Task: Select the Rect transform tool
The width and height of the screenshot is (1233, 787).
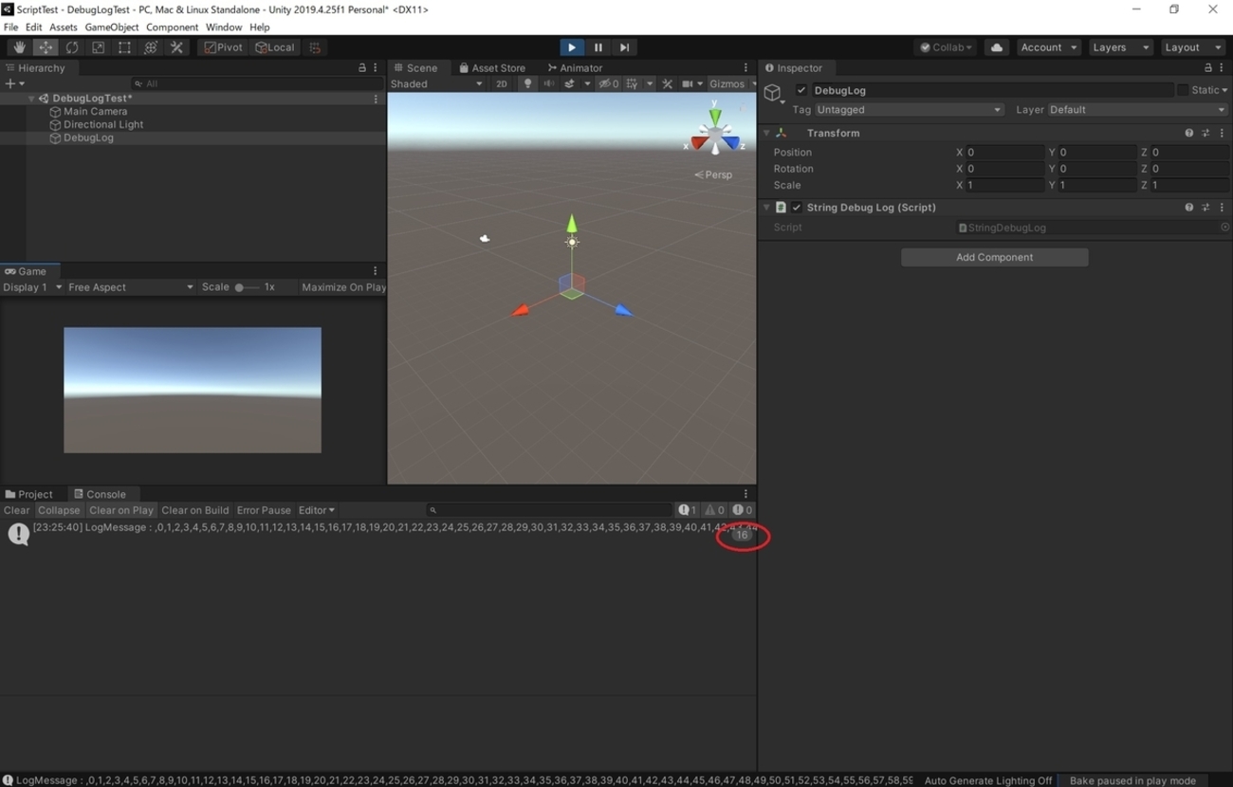Action: [x=124, y=46]
